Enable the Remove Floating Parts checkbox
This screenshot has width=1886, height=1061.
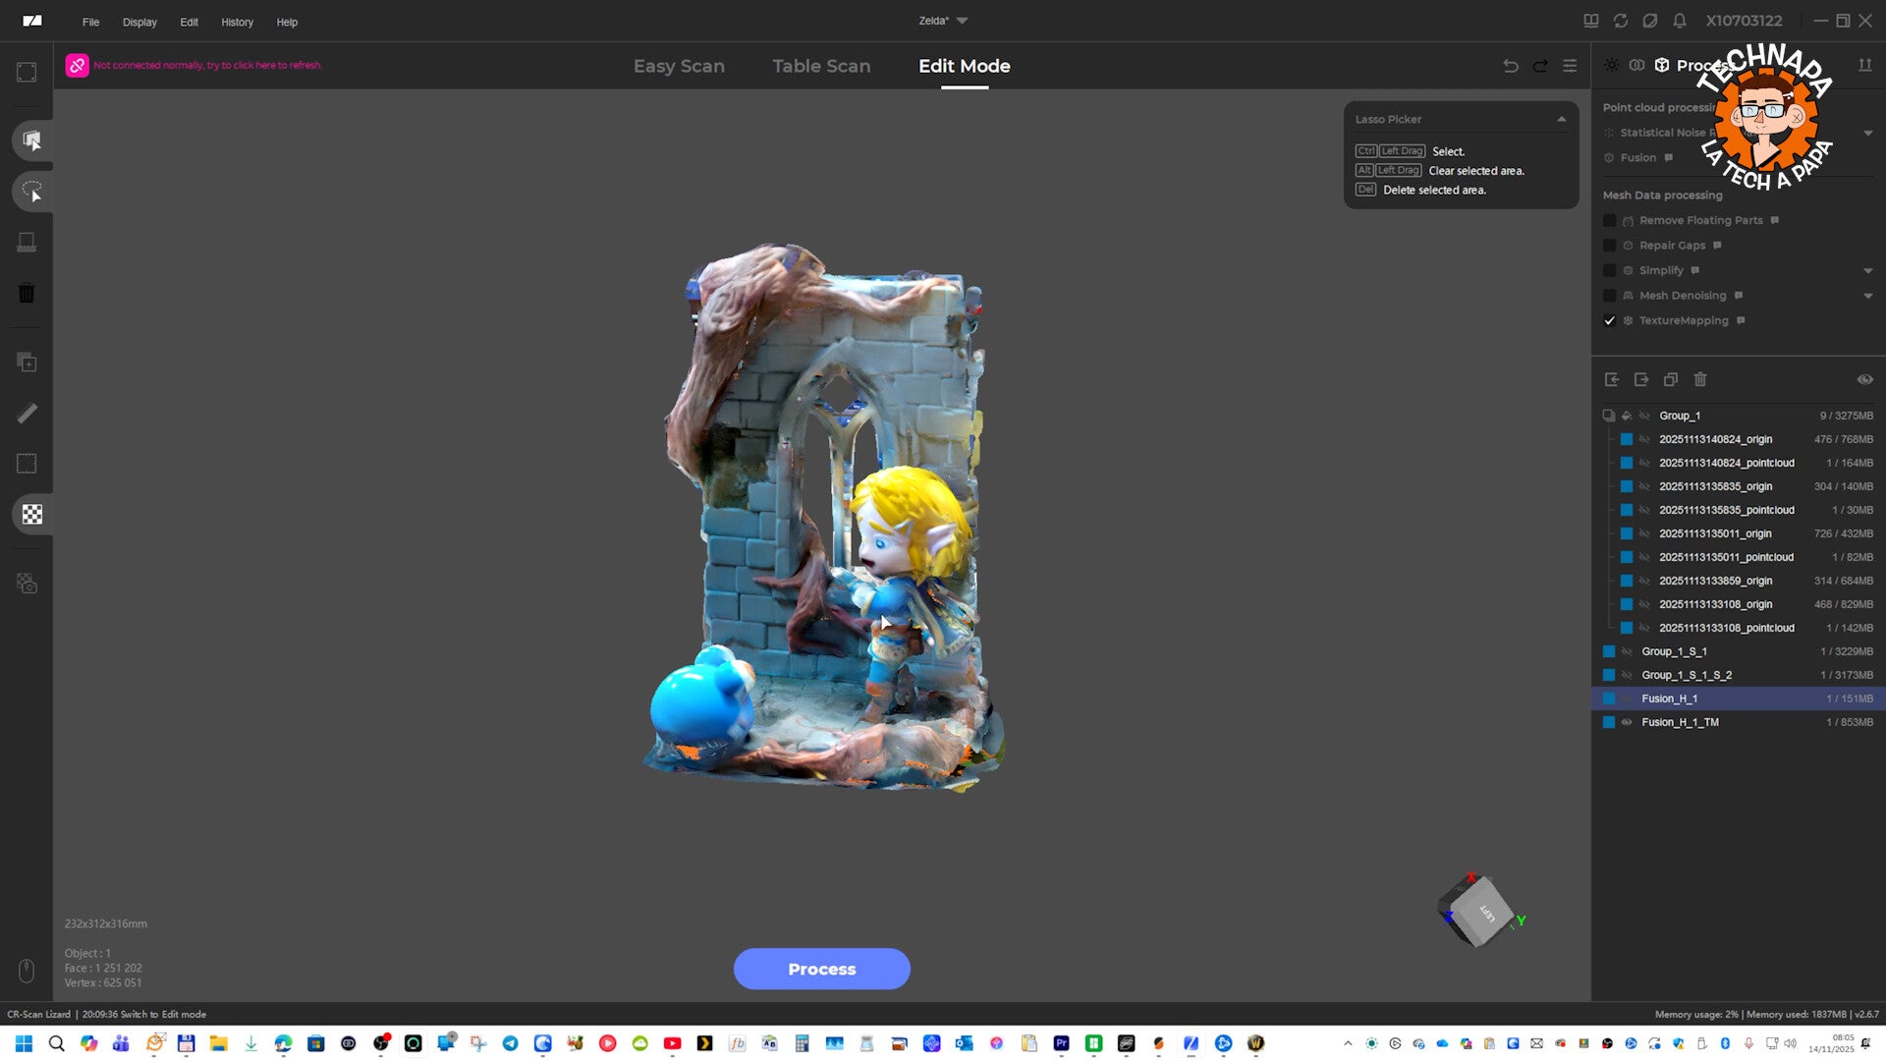coord(1609,220)
